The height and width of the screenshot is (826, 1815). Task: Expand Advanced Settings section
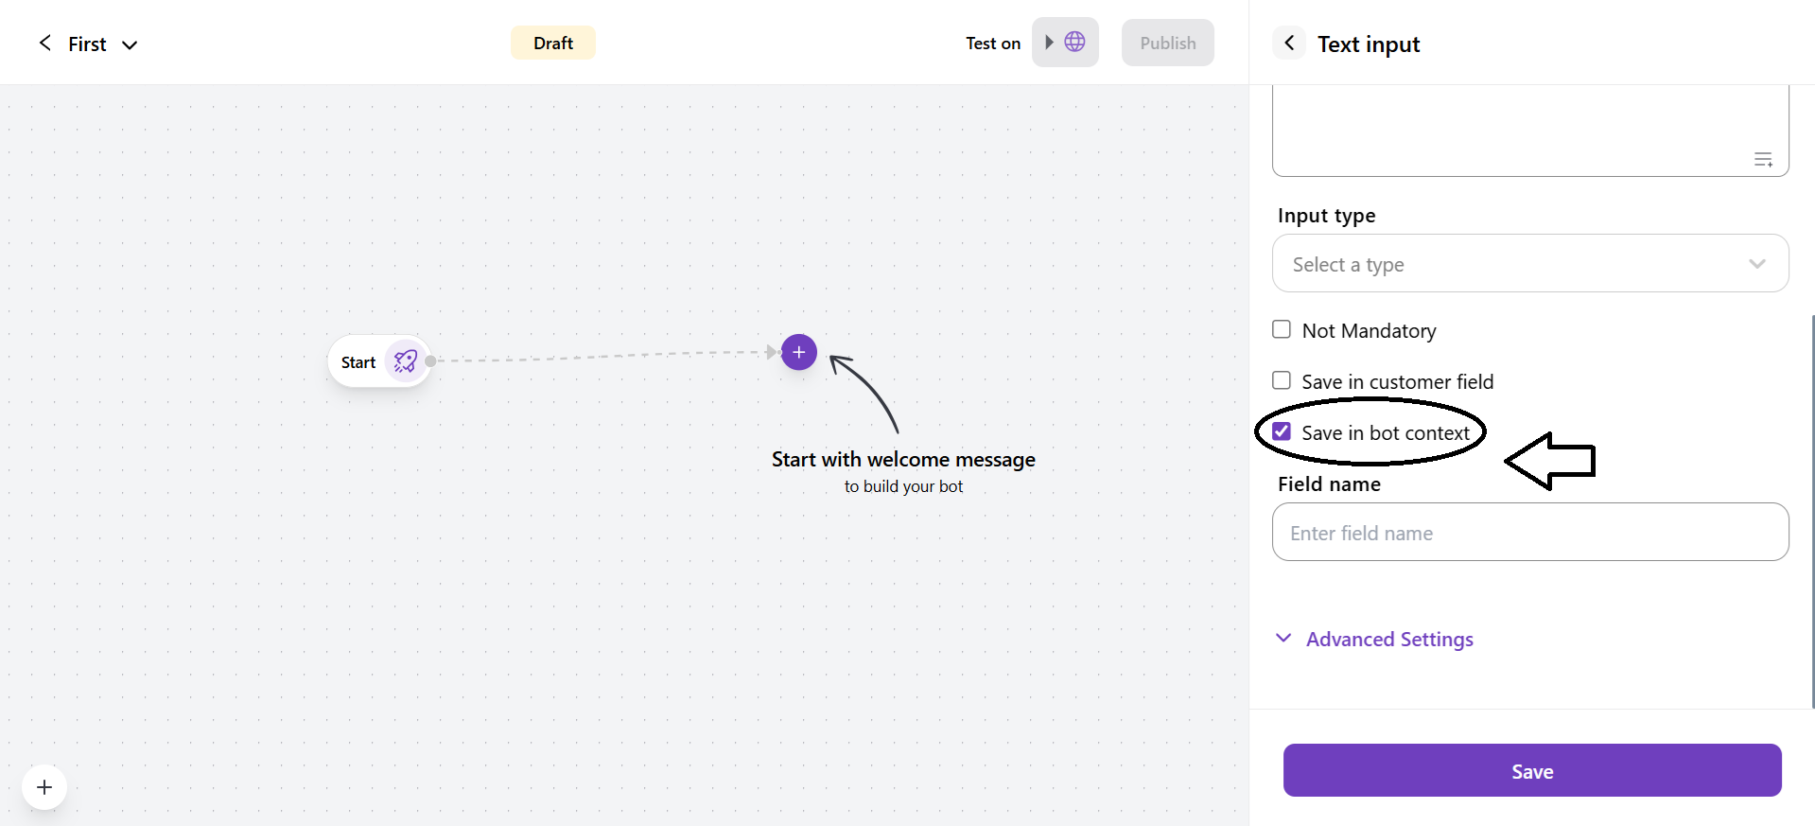(1388, 640)
